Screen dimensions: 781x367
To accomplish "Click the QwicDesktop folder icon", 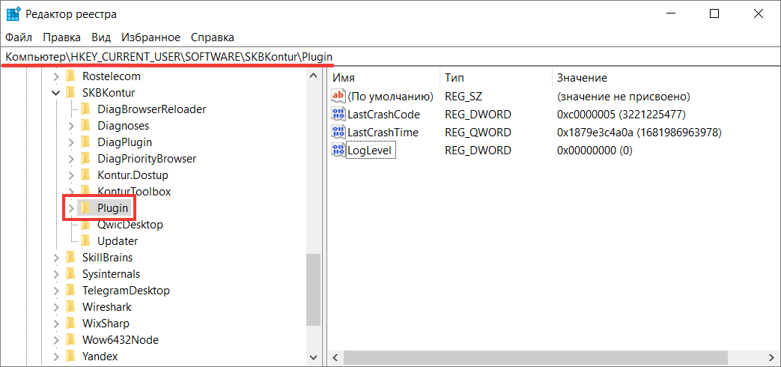I will coord(85,224).
